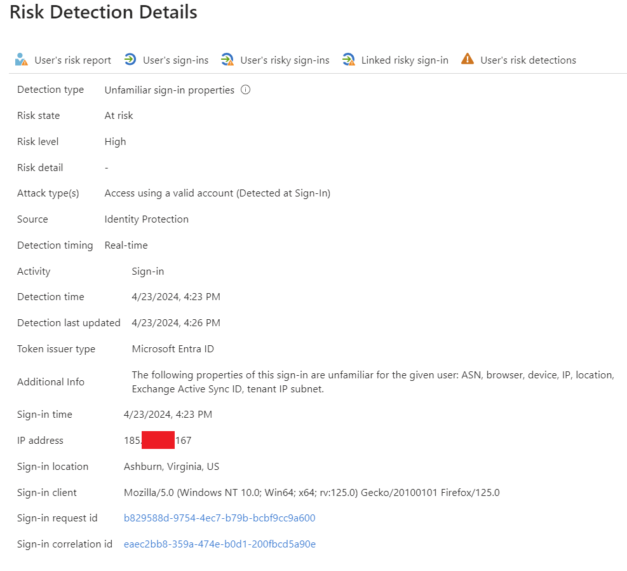Open sign-in correlation id eaec2bb8 link
Screen dimensions: 627x571
[x=220, y=544]
